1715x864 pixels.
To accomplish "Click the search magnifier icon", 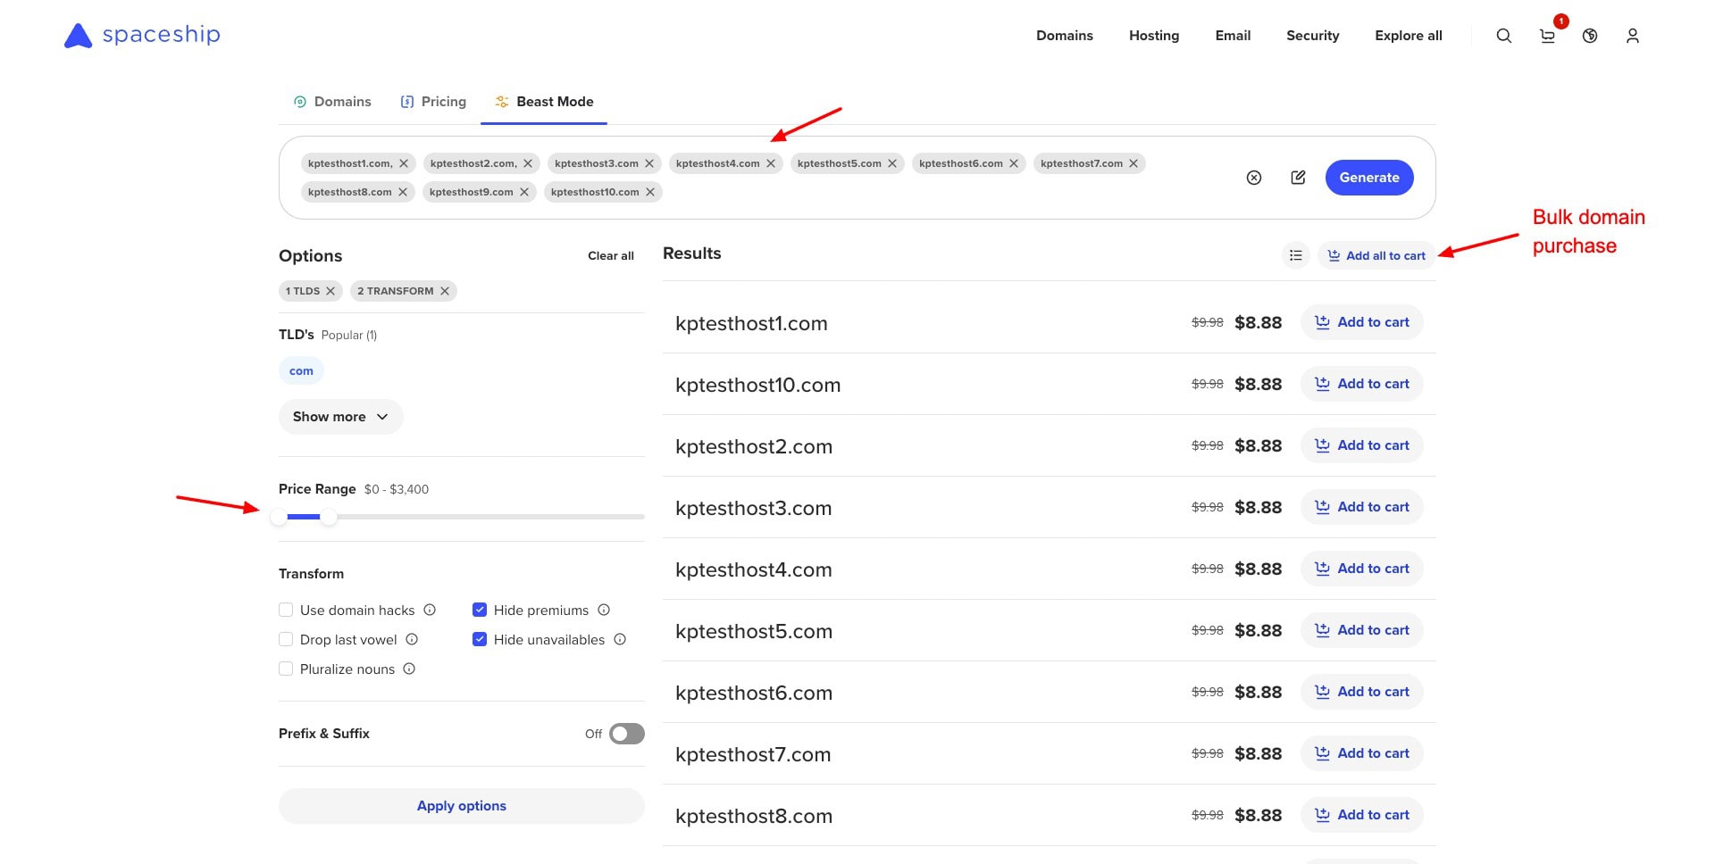I will (1504, 36).
